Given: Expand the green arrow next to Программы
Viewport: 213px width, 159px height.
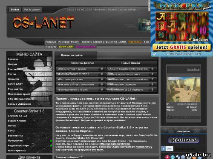Looking at the screenshot, I should tap(51, 141).
